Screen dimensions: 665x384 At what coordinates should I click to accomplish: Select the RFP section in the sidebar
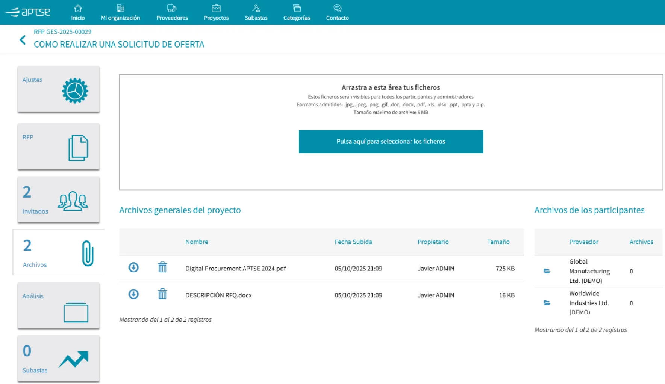[x=58, y=147]
